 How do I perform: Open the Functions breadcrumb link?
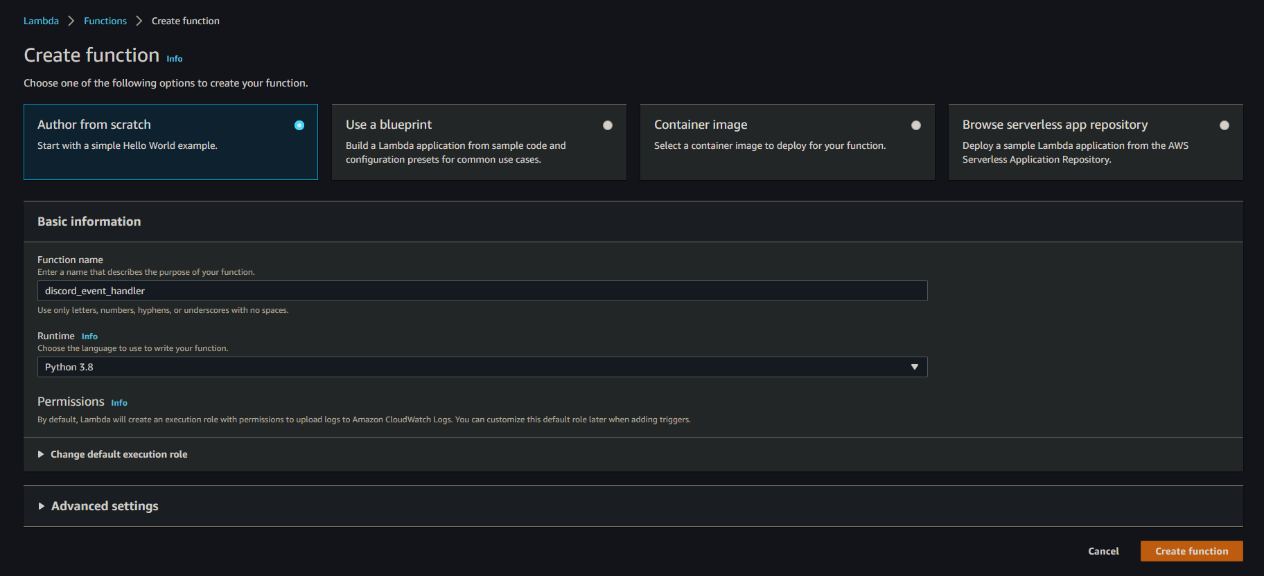click(x=105, y=21)
